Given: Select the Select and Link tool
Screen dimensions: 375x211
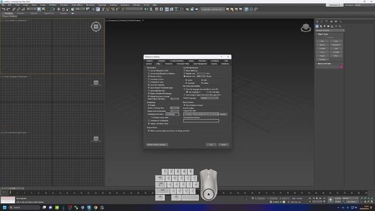Looking at the screenshot, I should point(13,9).
